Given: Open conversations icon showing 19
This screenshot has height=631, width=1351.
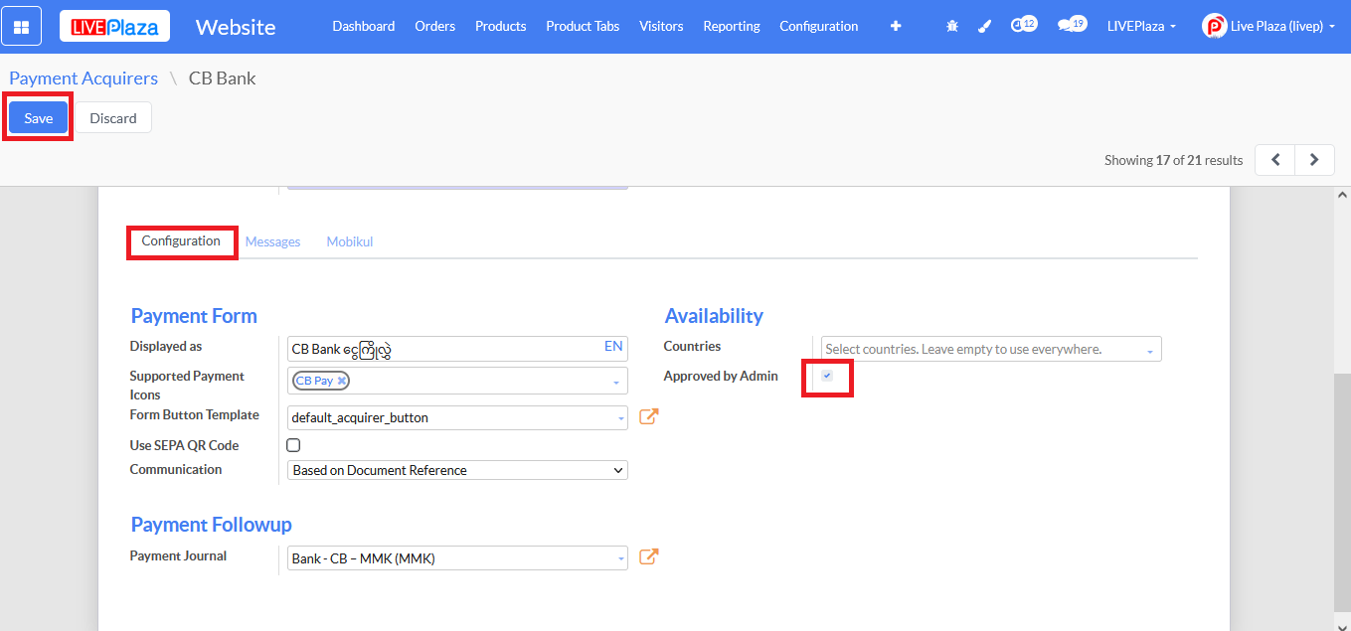Looking at the screenshot, I should [1072, 25].
